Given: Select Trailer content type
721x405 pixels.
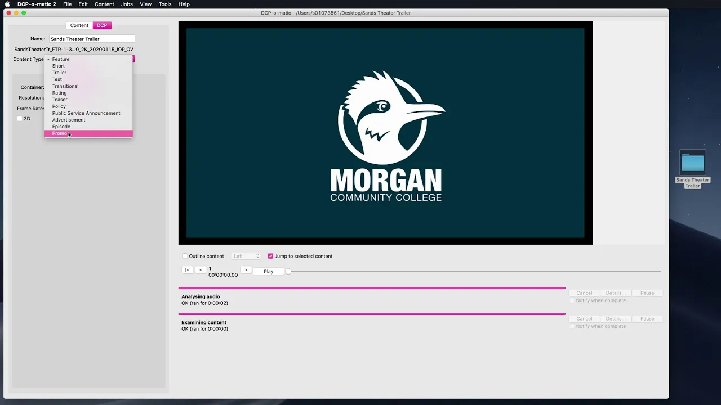Looking at the screenshot, I should pyautogui.click(x=88, y=73).
